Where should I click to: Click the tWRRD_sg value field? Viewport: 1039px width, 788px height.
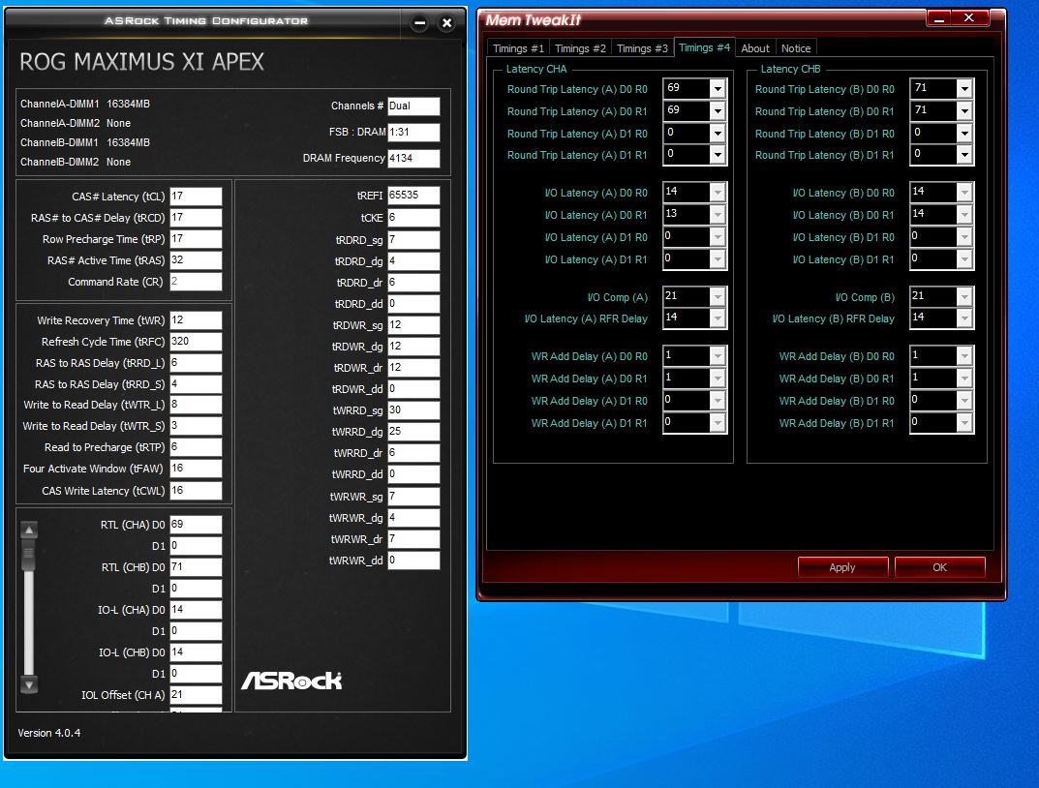coord(413,409)
